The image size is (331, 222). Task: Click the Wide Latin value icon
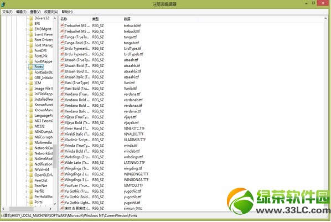pos(63,162)
